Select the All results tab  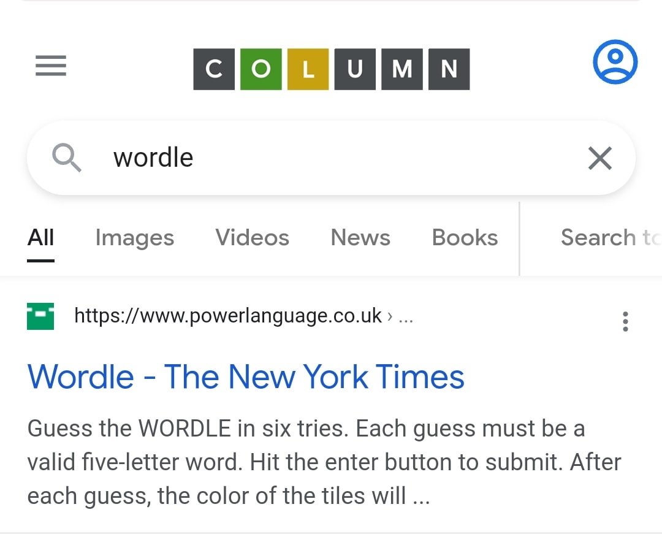[41, 238]
